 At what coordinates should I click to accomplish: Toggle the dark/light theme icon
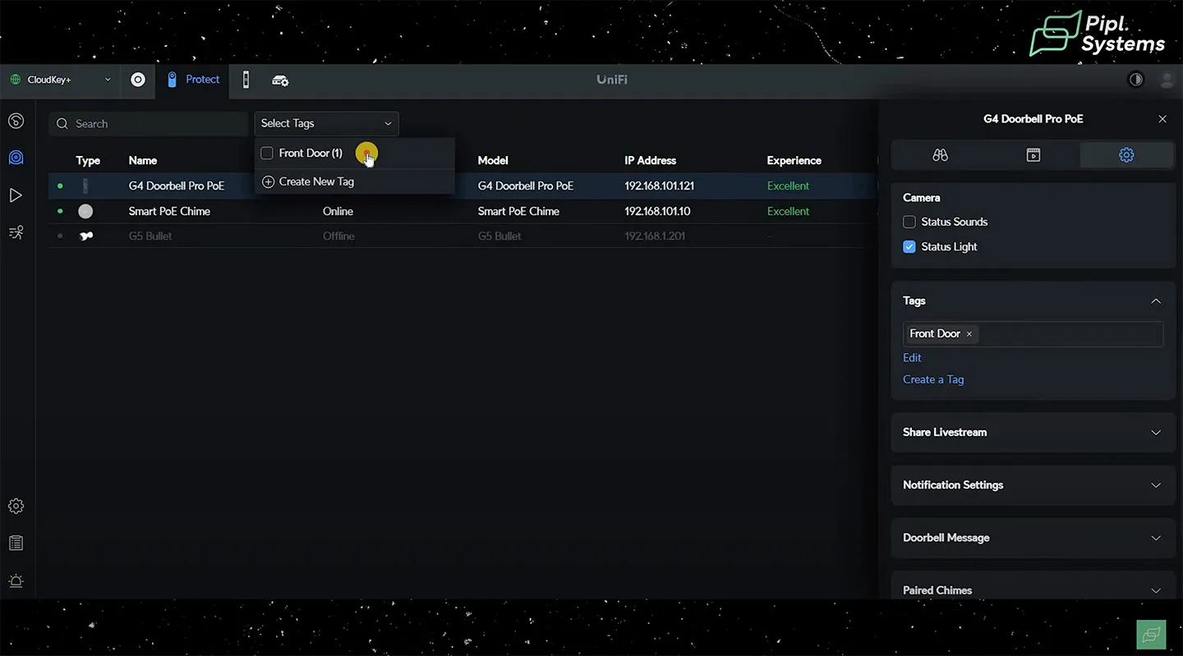1136,80
